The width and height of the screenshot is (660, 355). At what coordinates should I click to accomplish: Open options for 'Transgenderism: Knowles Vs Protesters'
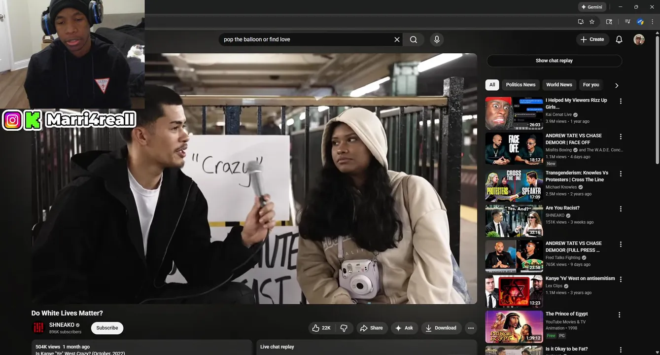[x=621, y=174]
